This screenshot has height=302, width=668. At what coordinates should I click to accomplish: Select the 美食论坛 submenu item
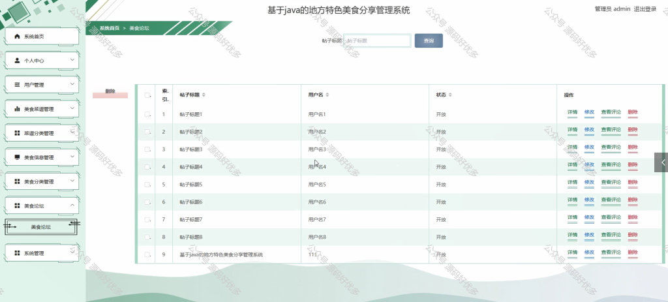pos(41,227)
